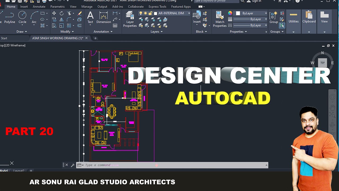Expand the Block panel

pos(201,32)
